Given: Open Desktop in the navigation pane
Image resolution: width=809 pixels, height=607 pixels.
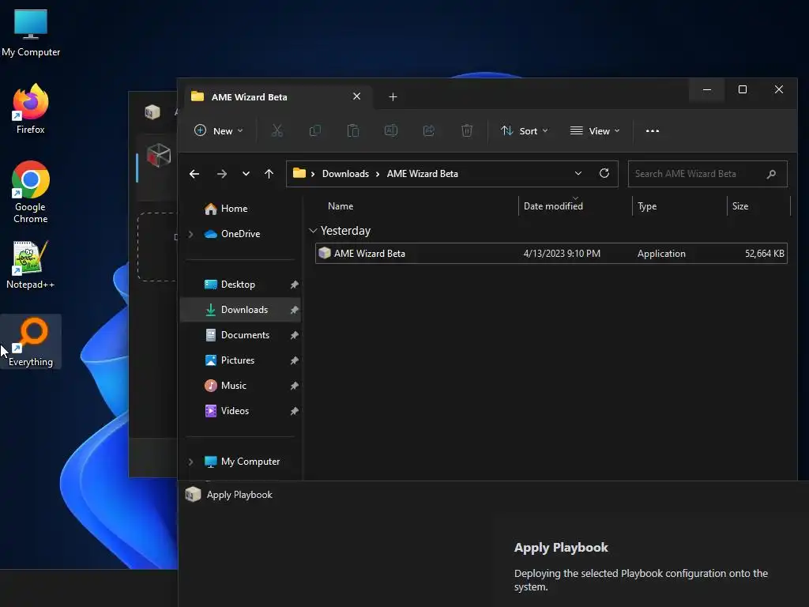Looking at the screenshot, I should coord(238,285).
